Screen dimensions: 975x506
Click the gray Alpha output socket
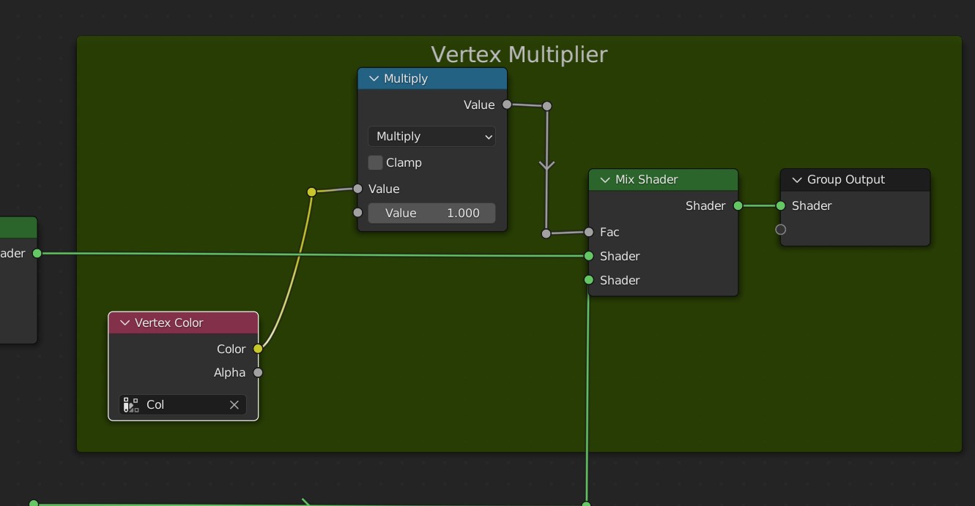coord(258,373)
